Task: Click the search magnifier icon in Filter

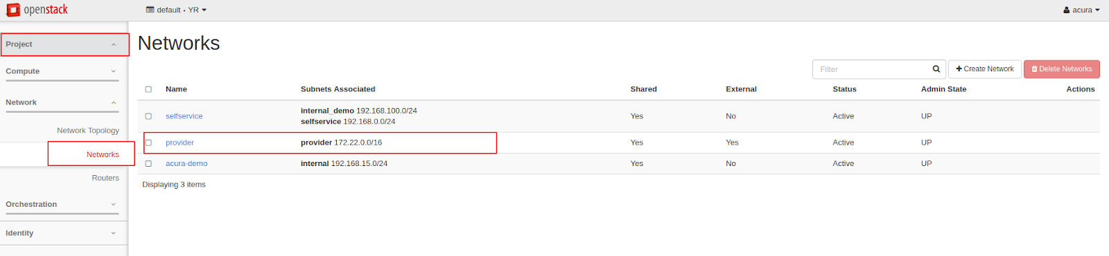Action: pyautogui.click(x=936, y=69)
